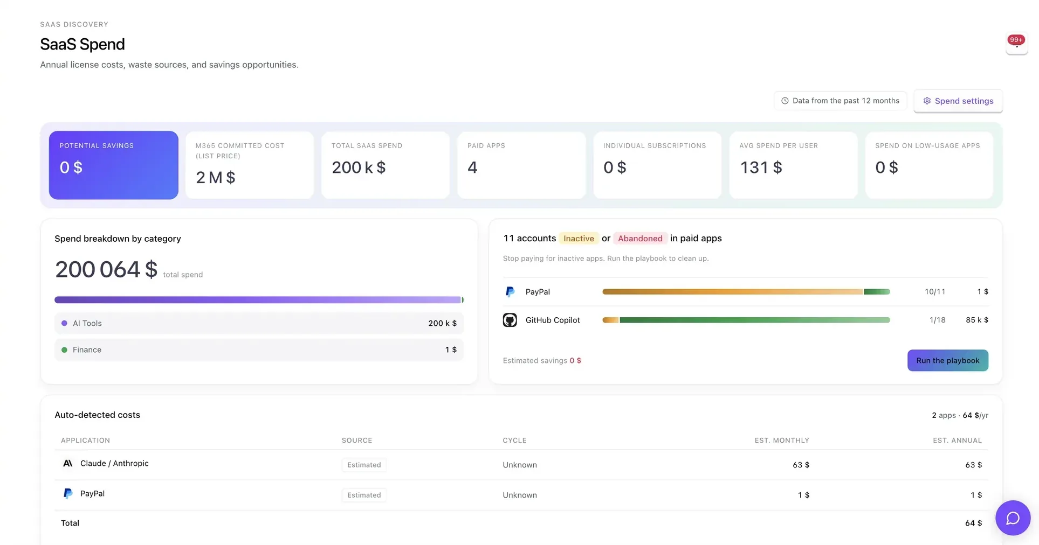Click the Estimated badge in Claude row

pyautogui.click(x=364, y=465)
